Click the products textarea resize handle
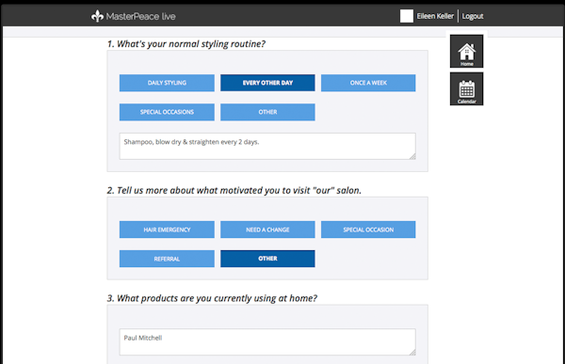This screenshot has height=364, width=565. pos(412,352)
